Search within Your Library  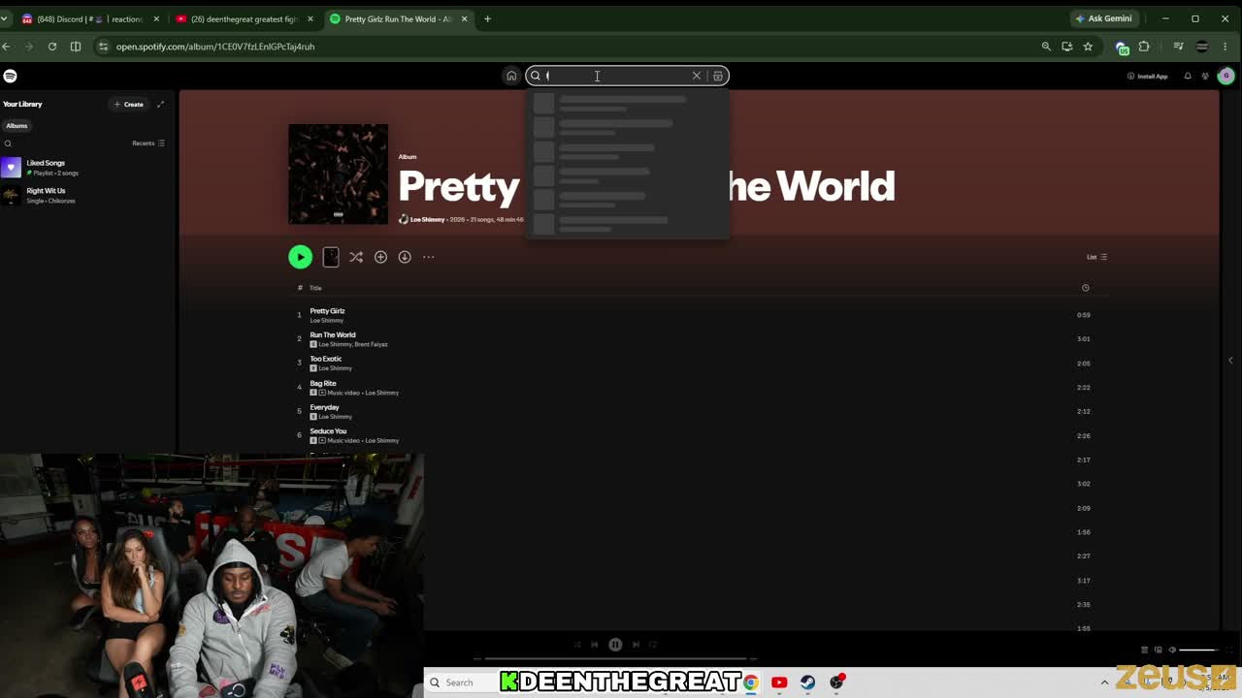point(8,143)
